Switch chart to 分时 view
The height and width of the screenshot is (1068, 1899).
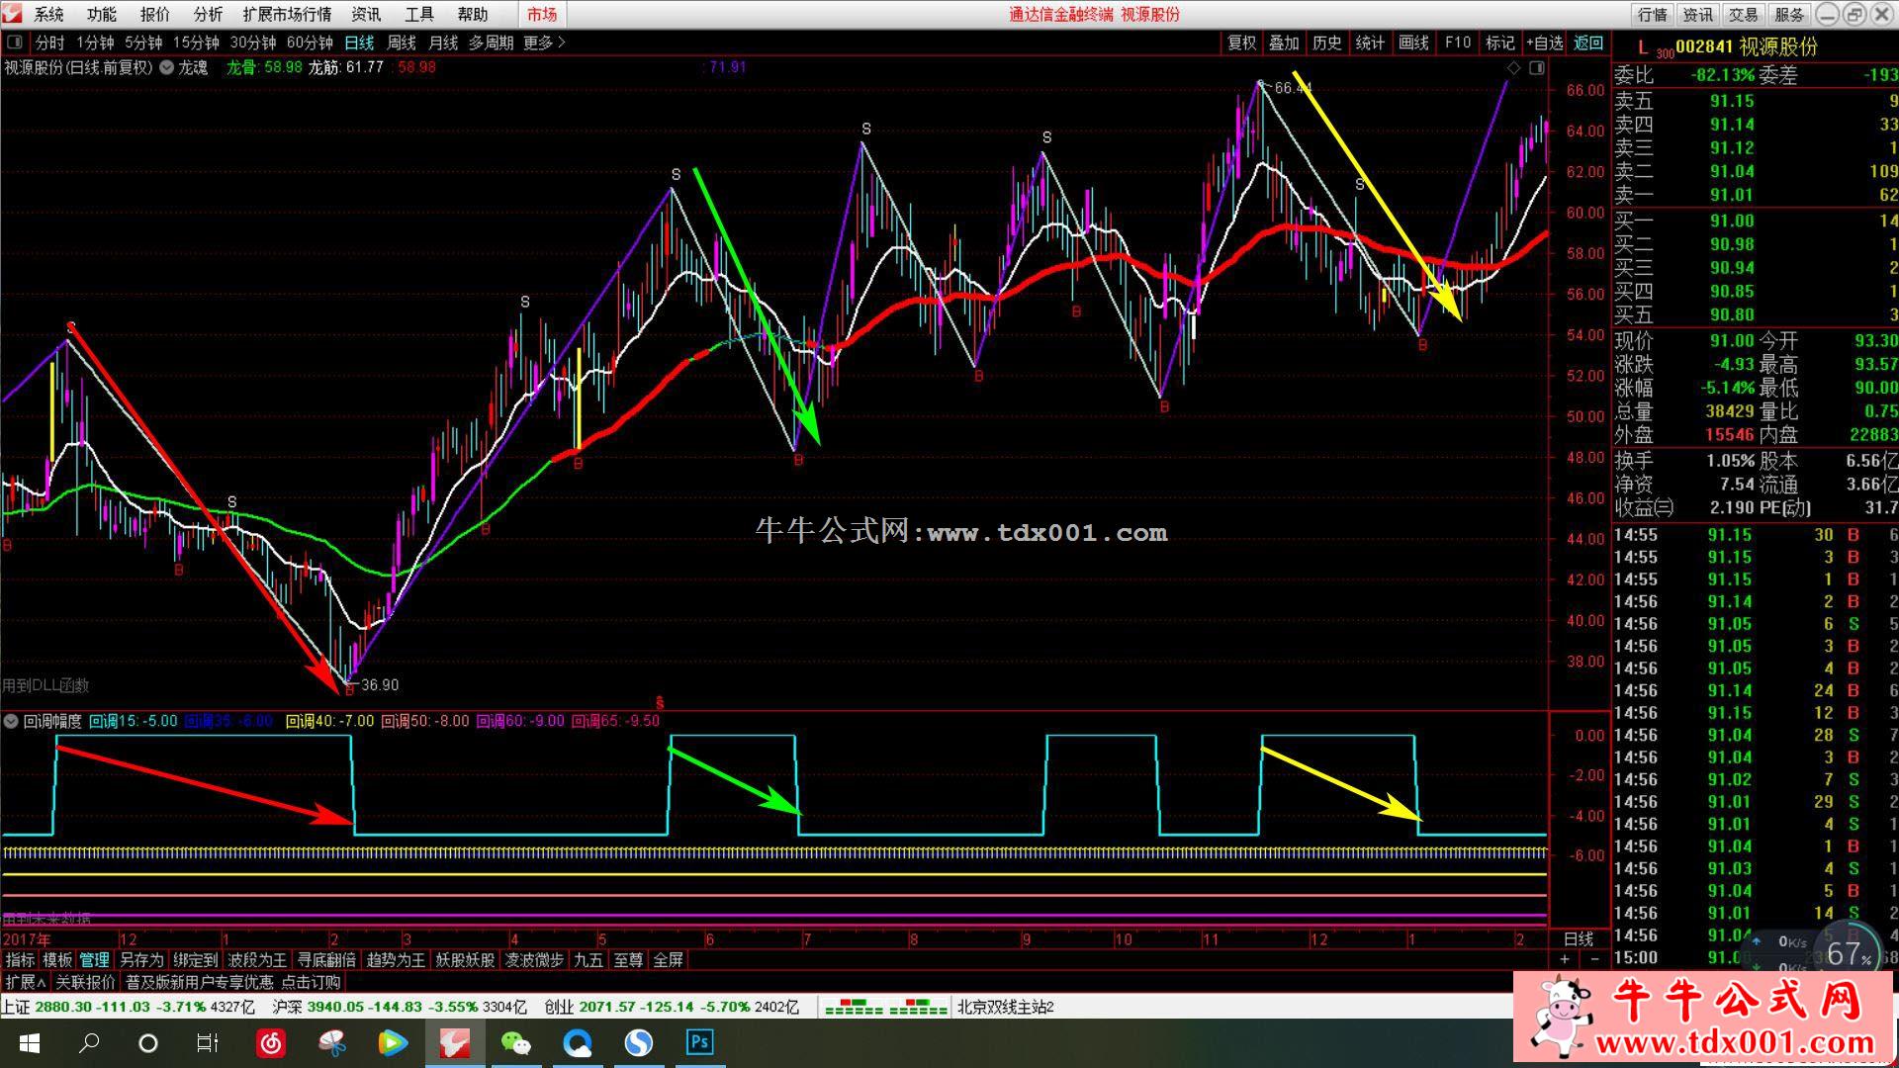[49, 43]
